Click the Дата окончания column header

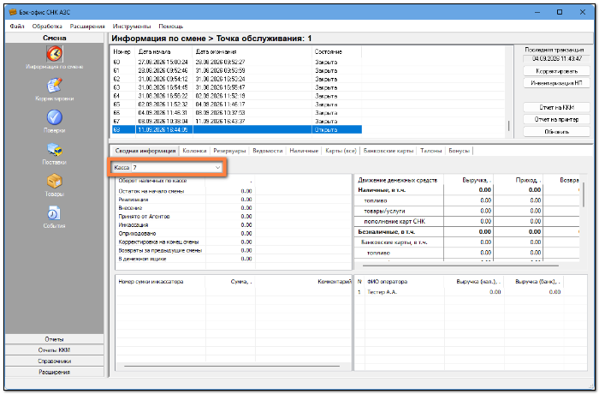tap(252, 51)
